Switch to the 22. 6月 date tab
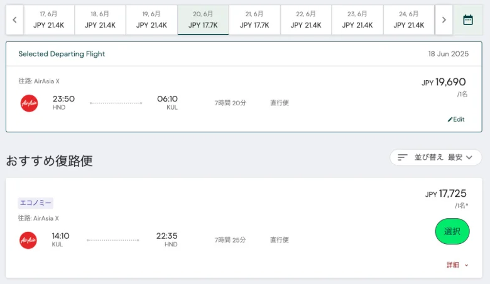 [306, 20]
